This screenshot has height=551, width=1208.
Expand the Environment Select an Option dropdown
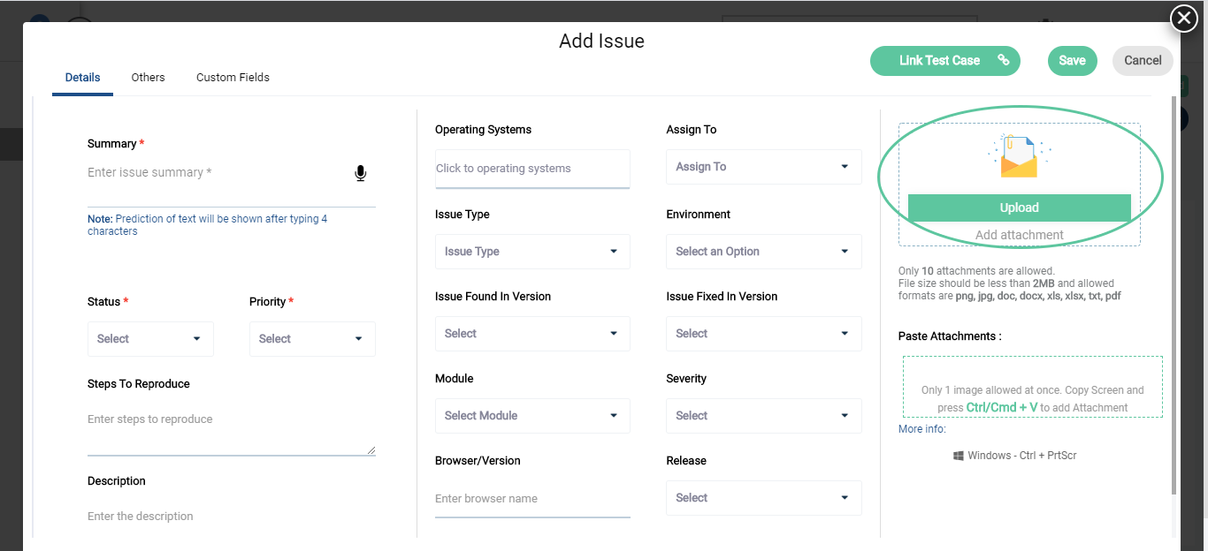click(x=764, y=252)
